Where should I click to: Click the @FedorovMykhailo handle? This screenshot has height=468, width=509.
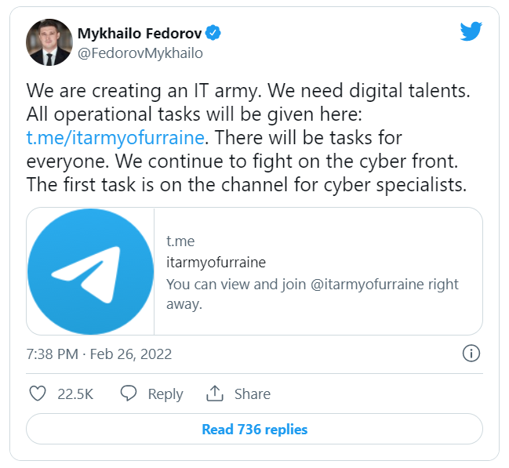pyautogui.click(x=140, y=53)
